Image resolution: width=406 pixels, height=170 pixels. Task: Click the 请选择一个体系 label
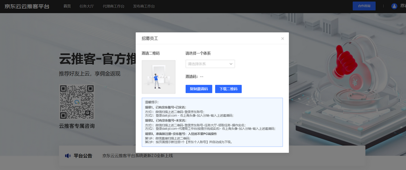tap(198, 54)
